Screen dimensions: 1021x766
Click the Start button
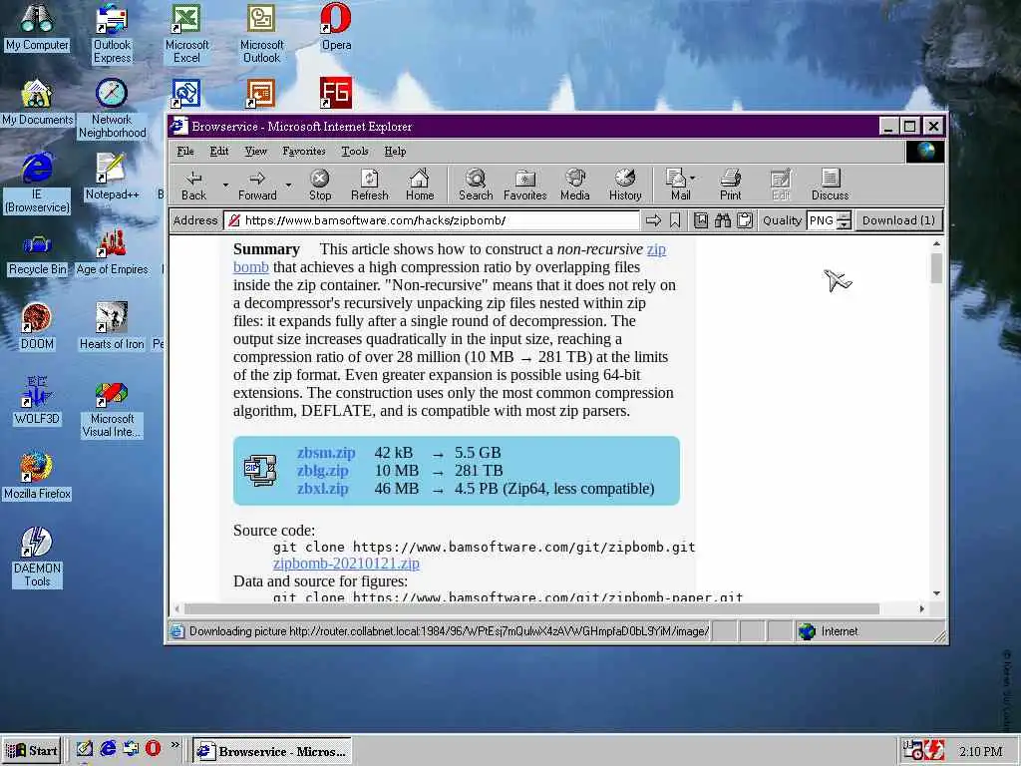[32, 751]
